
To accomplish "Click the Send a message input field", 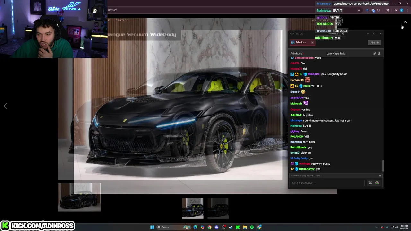I will point(327,183).
